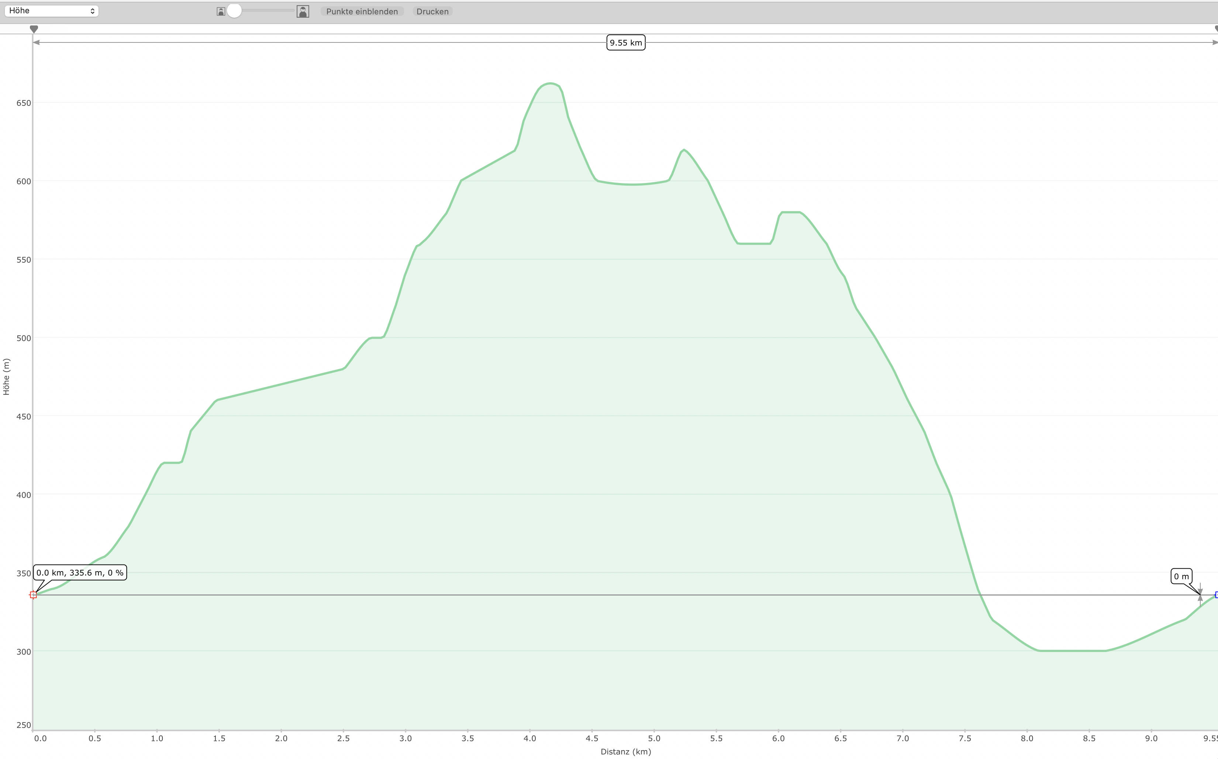This screenshot has width=1218, height=759.
Task: Click the 550 label on elevation axis
Action: (24, 259)
